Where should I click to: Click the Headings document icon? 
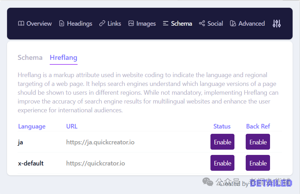click(x=62, y=24)
